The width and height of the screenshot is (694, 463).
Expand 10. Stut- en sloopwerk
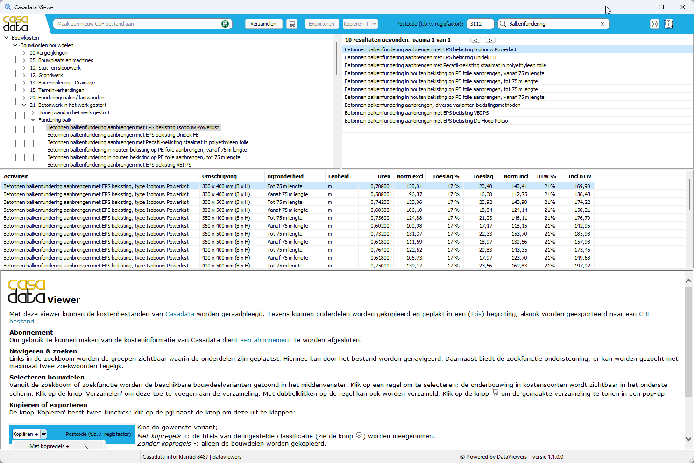(x=24, y=68)
